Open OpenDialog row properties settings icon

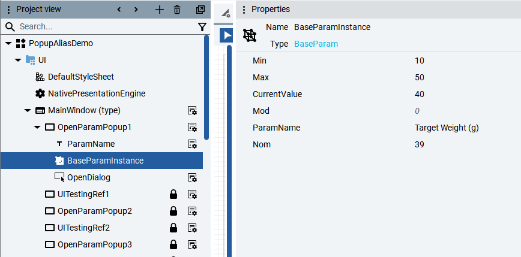(193, 177)
